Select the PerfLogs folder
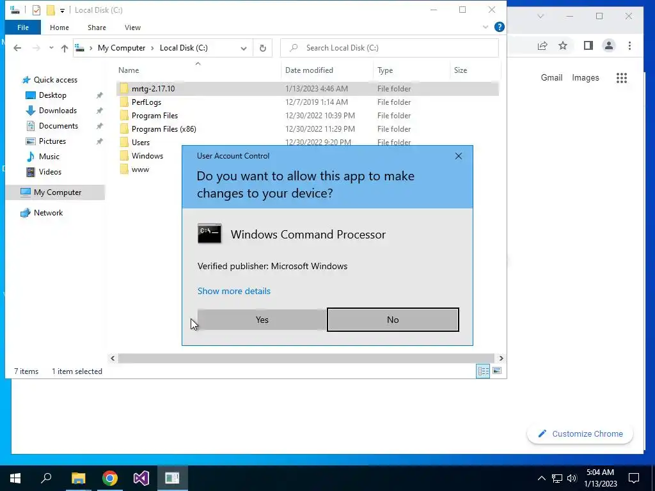Screen dimensions: 655x491 308,102
